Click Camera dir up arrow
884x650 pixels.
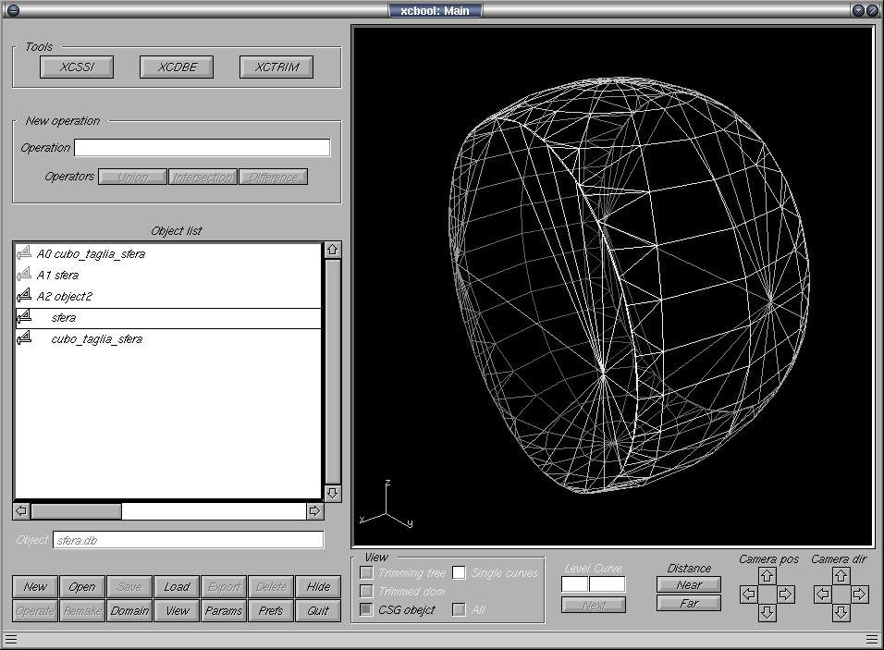[841, 576]
